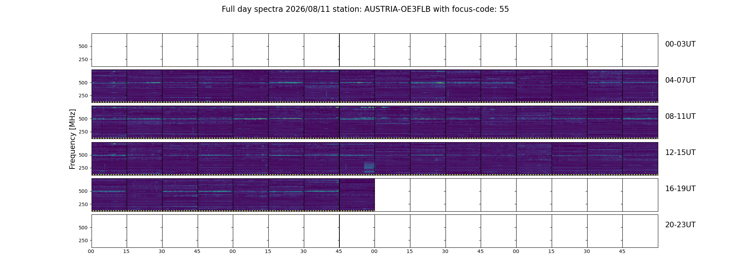Select first spectrogram tile in 08-11UT row
The width and height of the screenshot is (731, 278).
(x=109, y=122)
